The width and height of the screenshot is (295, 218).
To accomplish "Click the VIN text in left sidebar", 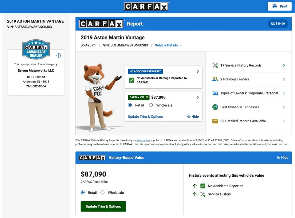I will coord(29,27).
